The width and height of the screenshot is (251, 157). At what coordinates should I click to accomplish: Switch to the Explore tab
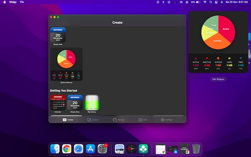click(93, 120)
